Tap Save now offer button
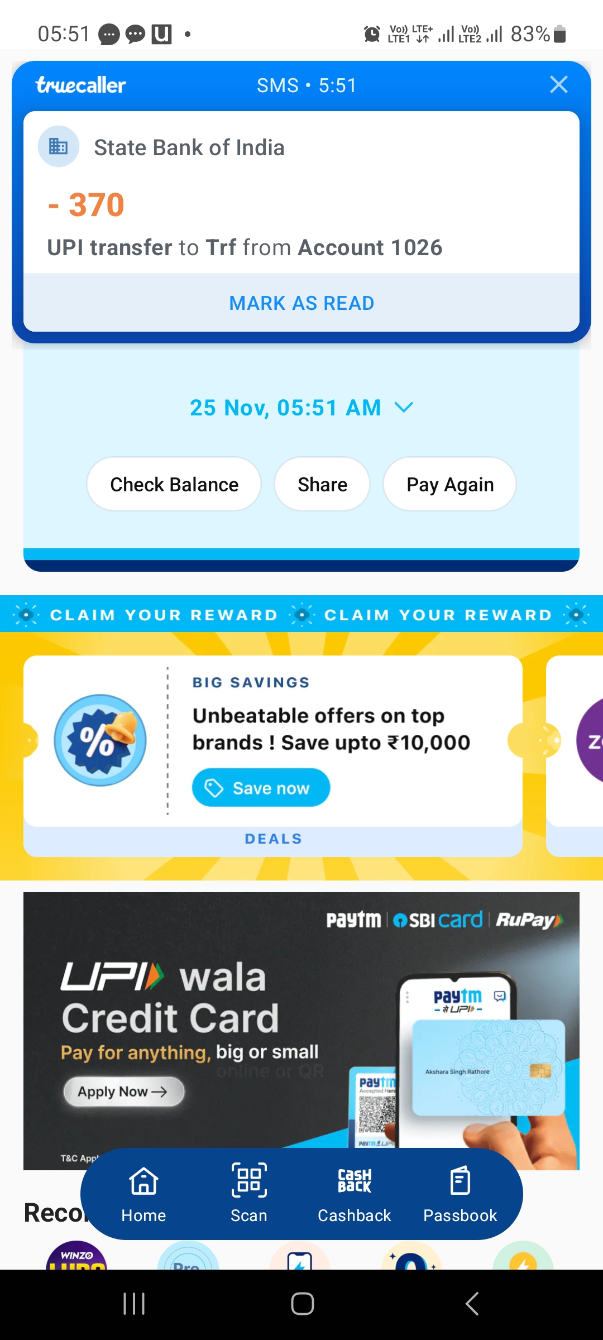This screenshot has width=603, height=1340. (x=261, y=788)
